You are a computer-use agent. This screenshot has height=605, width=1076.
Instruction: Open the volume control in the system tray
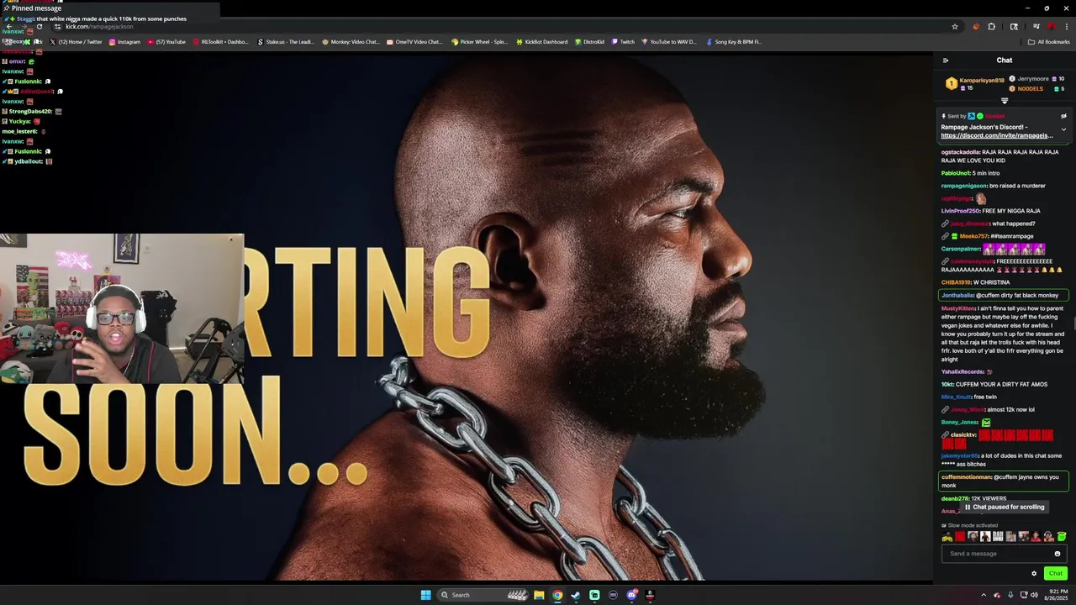click(1034, 595)
